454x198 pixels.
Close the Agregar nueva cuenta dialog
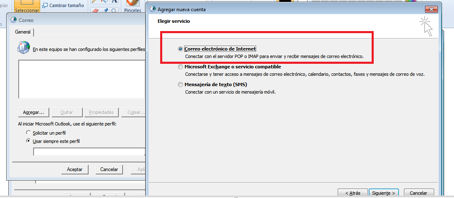click(431, 10)
